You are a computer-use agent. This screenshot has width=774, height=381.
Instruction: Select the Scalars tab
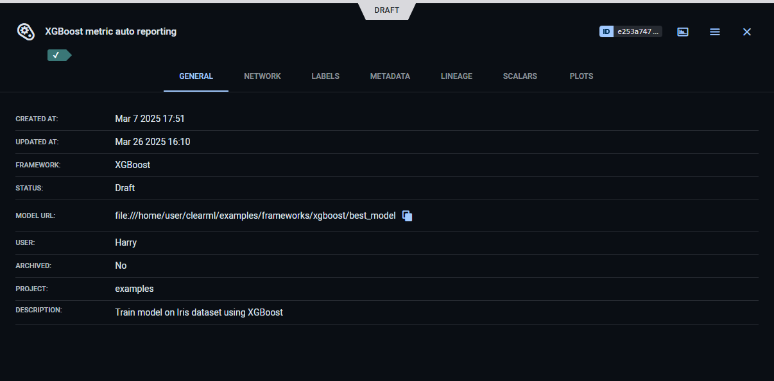click(x=520, y=76)
